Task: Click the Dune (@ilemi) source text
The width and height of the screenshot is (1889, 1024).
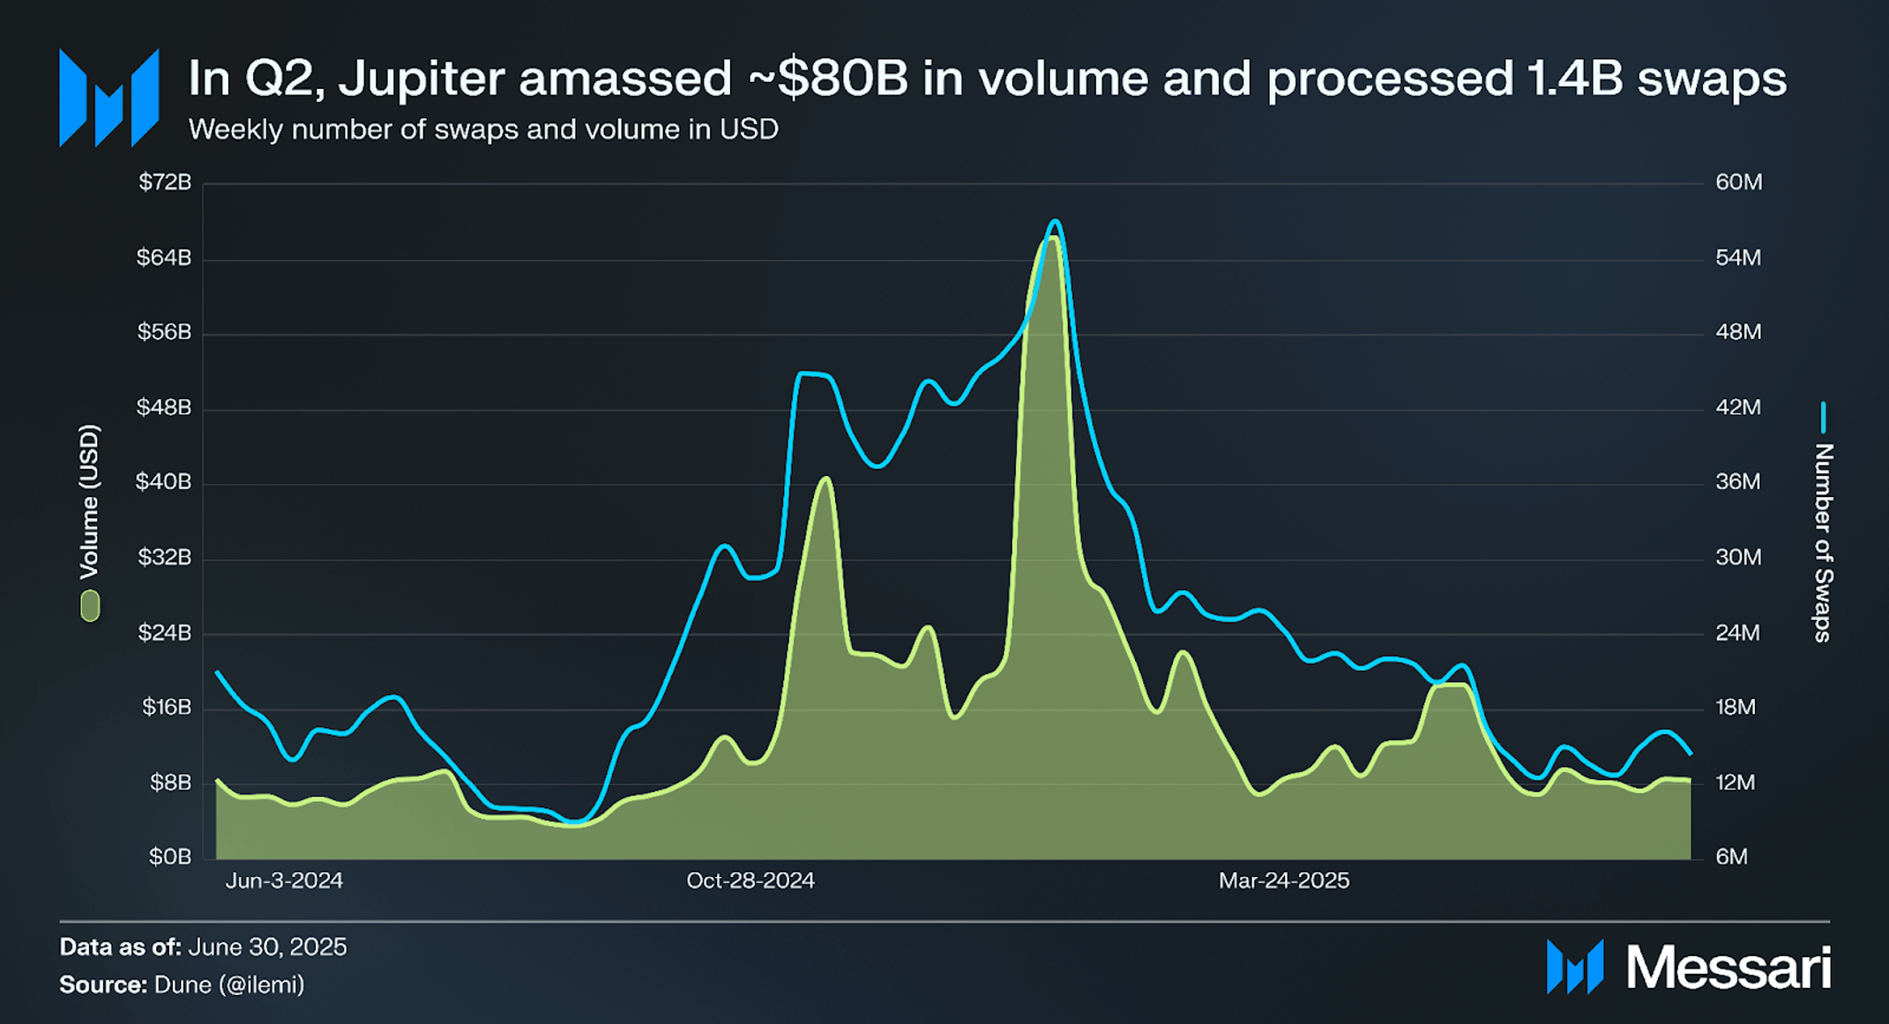Action: pyautogui.click(x=229, y=984)
